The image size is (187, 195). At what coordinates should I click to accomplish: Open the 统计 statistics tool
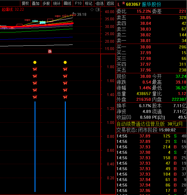(x=57, y=3)
